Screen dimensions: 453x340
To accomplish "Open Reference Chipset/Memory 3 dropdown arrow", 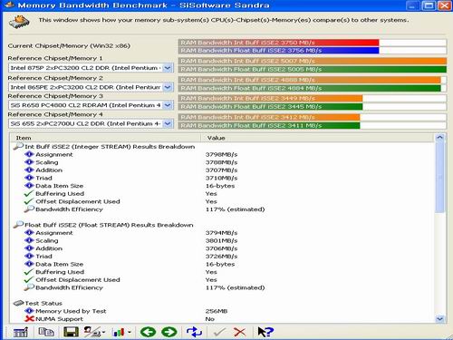I will [168, 105].
